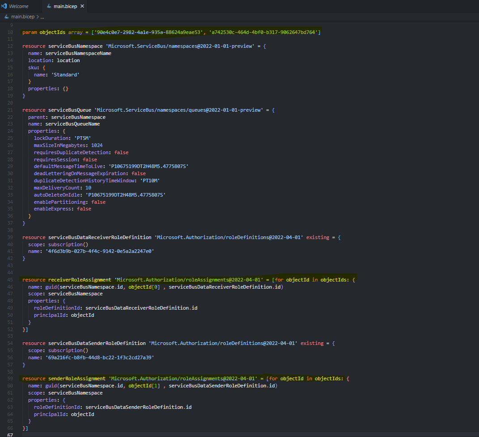Place cursor on empty line 67
Screen dimensions: 479x437
click(x=244, y=435)
